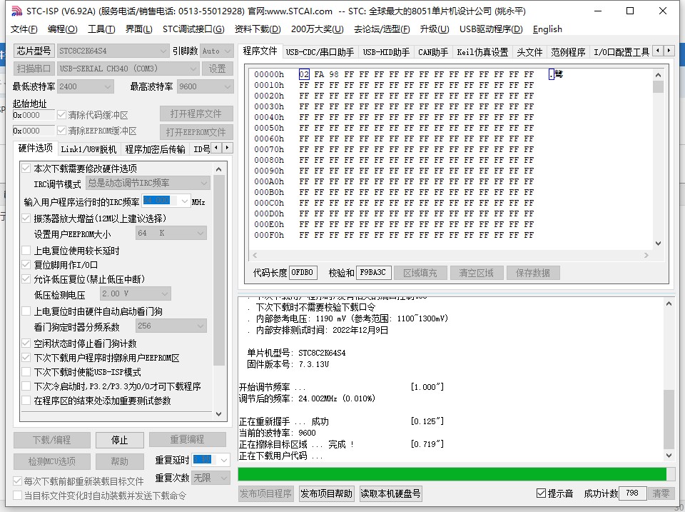The height and width of the screenshot is (512, 685).
Task: Switch to USB-CDC/串口助手 tab
Action: click(320, 52)
